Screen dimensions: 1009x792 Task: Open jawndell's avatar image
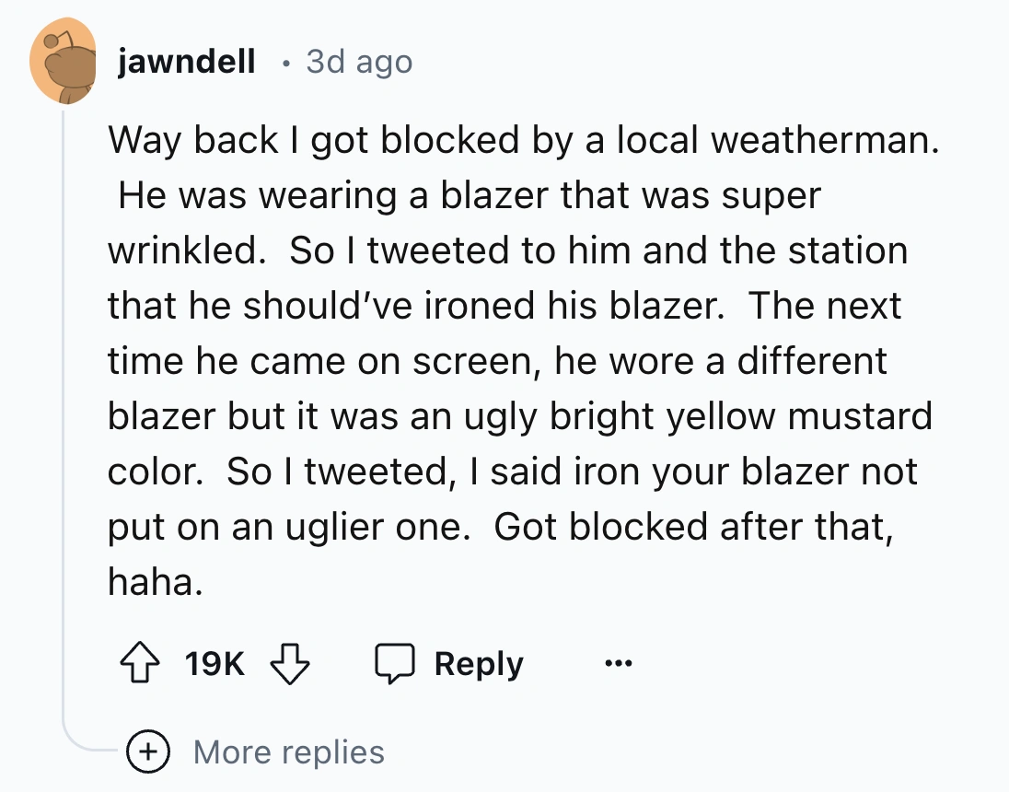pyautogui.click(x=64, y=63)
